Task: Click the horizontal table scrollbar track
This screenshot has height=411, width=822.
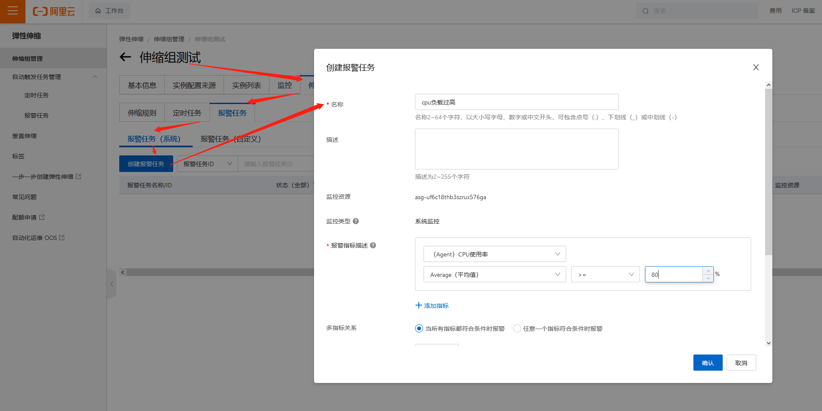Action: [x=220, y=272]
